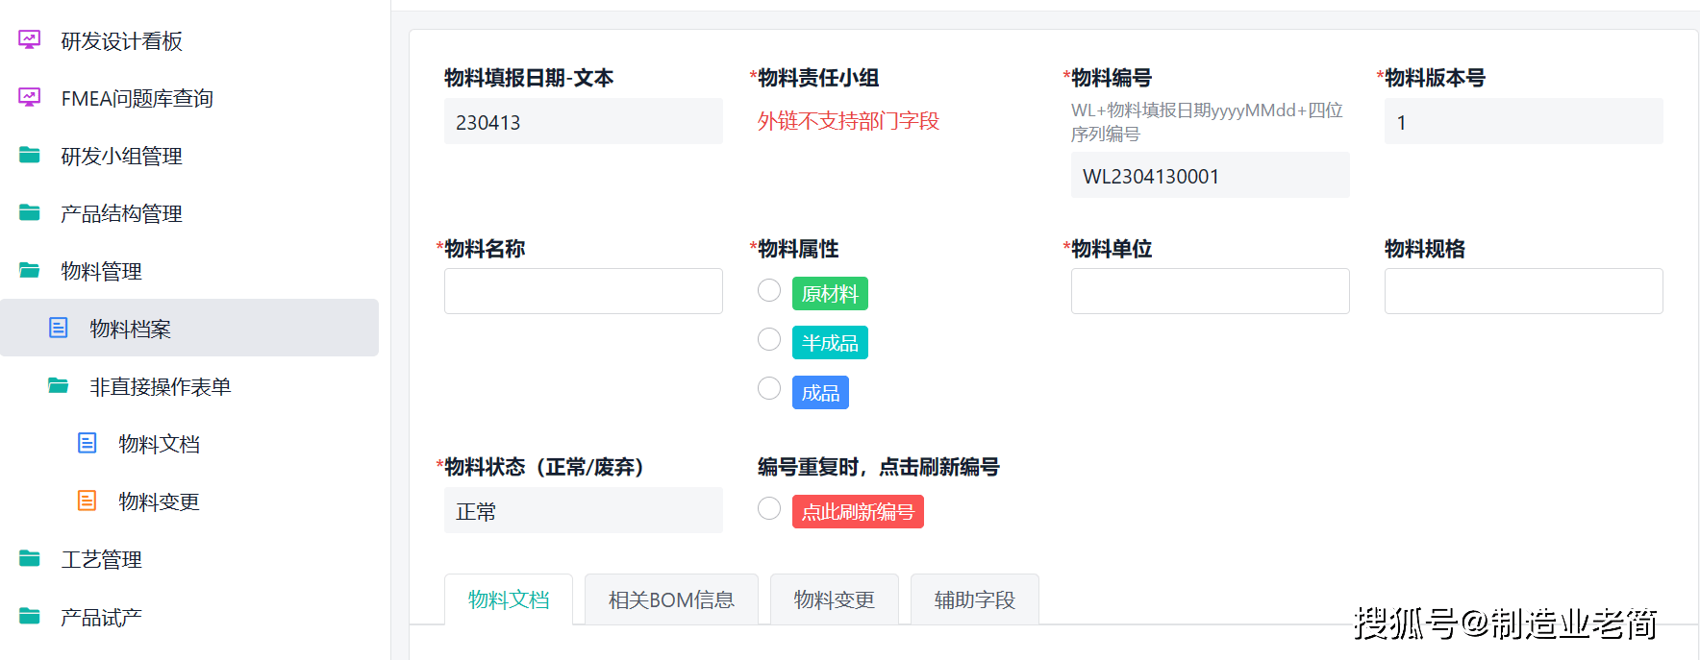Click the 物料名称 input field

[584, 291]
